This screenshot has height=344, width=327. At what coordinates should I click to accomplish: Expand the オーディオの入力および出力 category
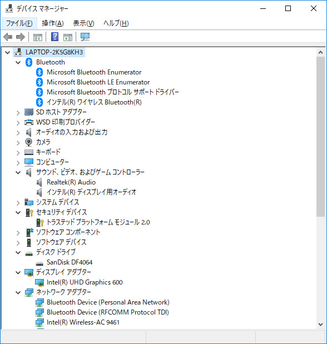coord(18,133)
